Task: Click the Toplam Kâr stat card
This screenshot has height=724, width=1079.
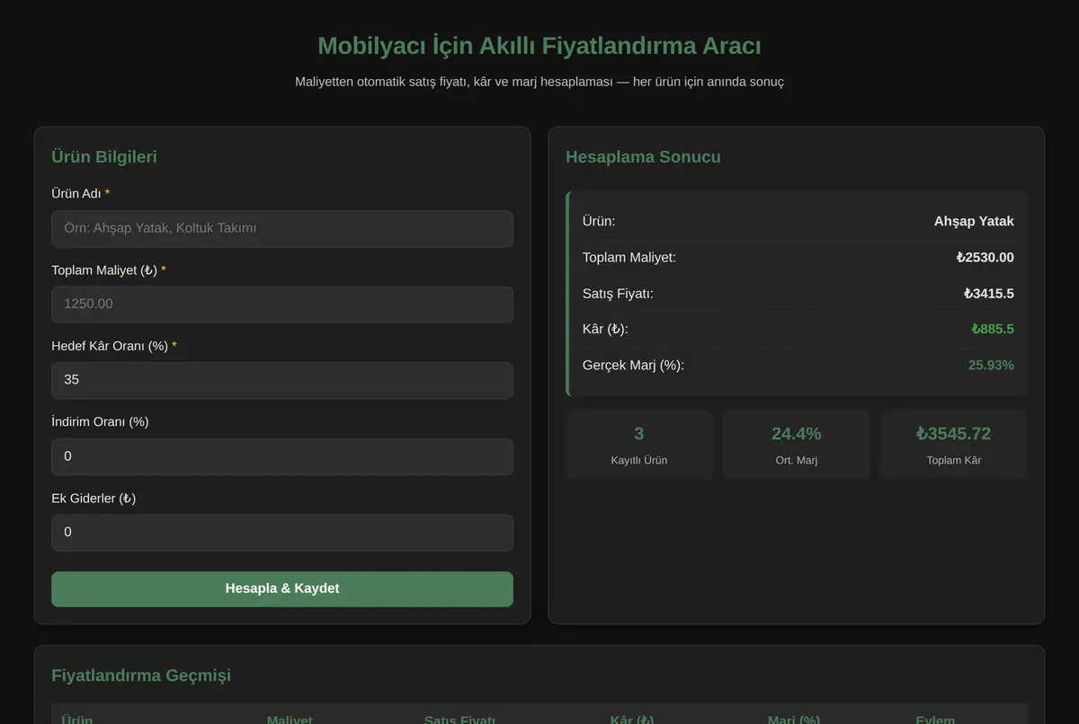Action: tap(953, 445)
